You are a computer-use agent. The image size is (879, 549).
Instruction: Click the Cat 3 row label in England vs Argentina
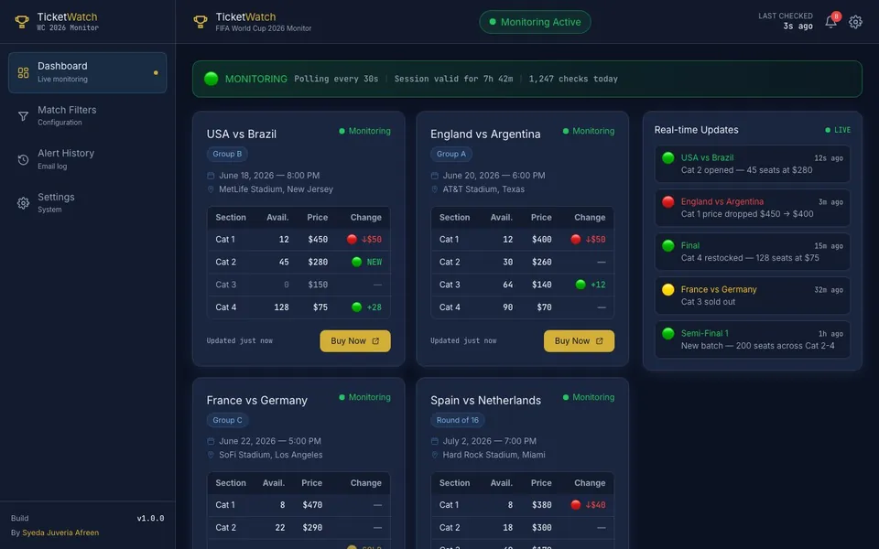coord(450,285)
